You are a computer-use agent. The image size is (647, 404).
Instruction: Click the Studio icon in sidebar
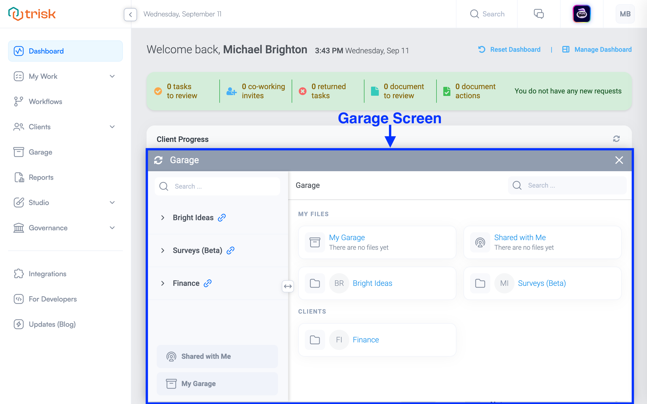(19, 203)
